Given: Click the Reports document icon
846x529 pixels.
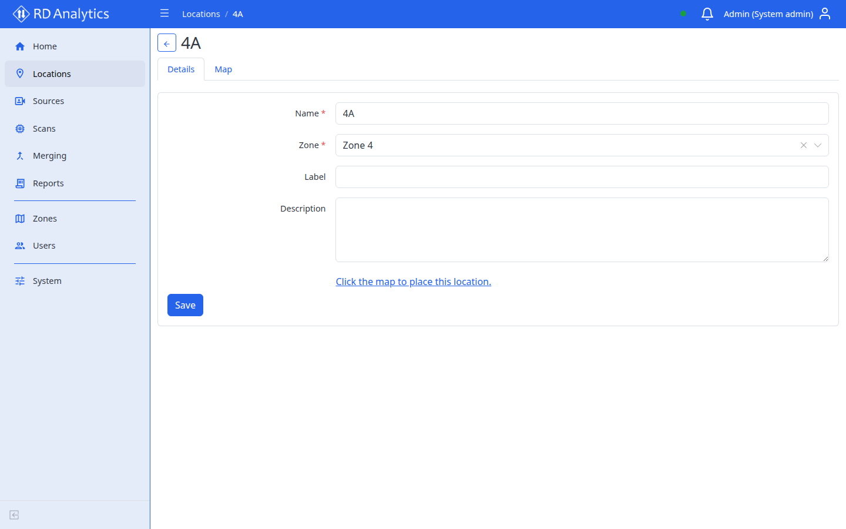Looking at the screenshot, I should [x=20, y=183].
